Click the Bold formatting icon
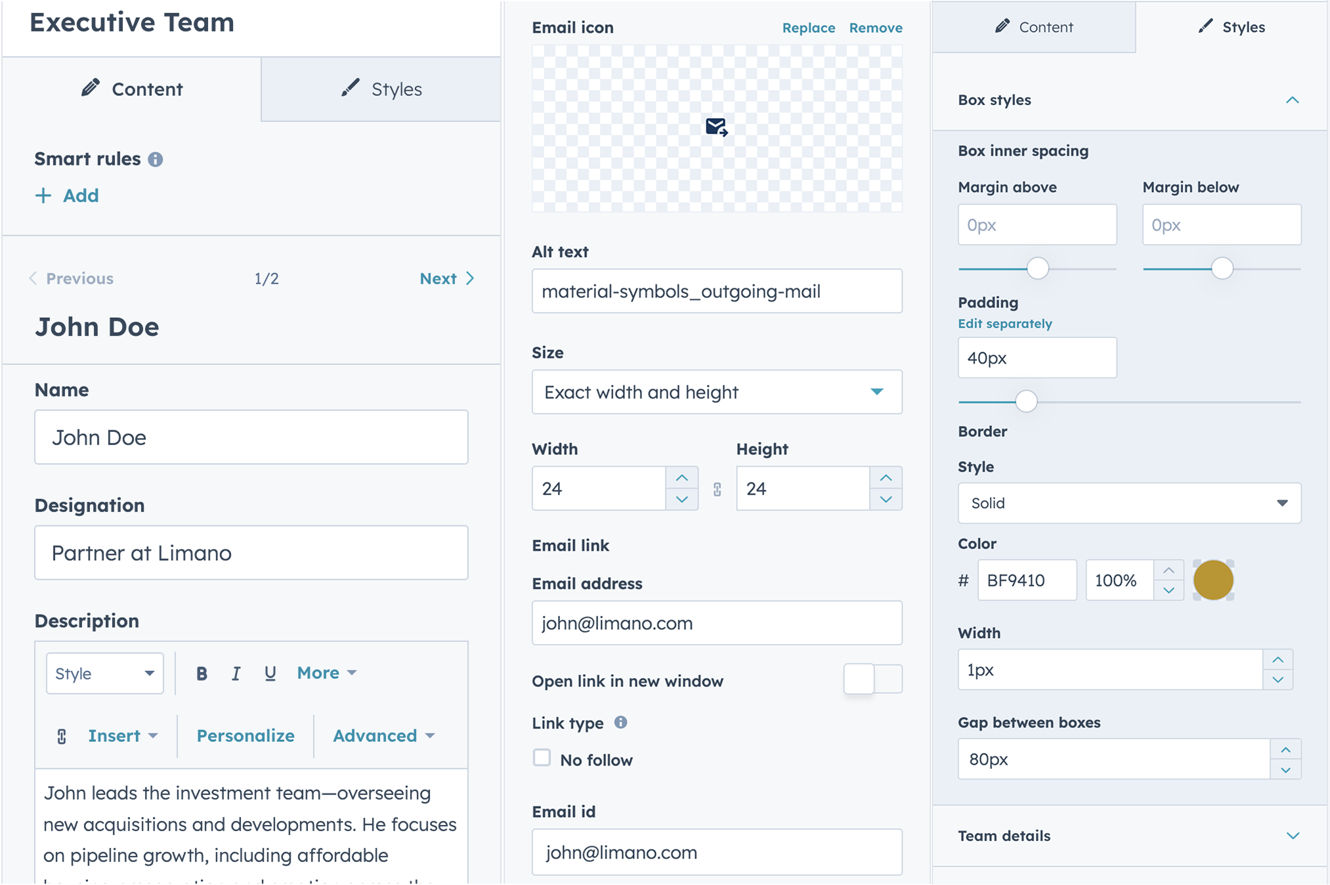The image size is (1330, 885). (x=202, y=673)
